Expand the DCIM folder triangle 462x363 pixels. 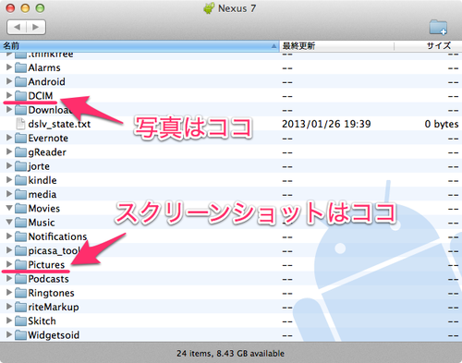pyautogui.click(x=9, y=95)
